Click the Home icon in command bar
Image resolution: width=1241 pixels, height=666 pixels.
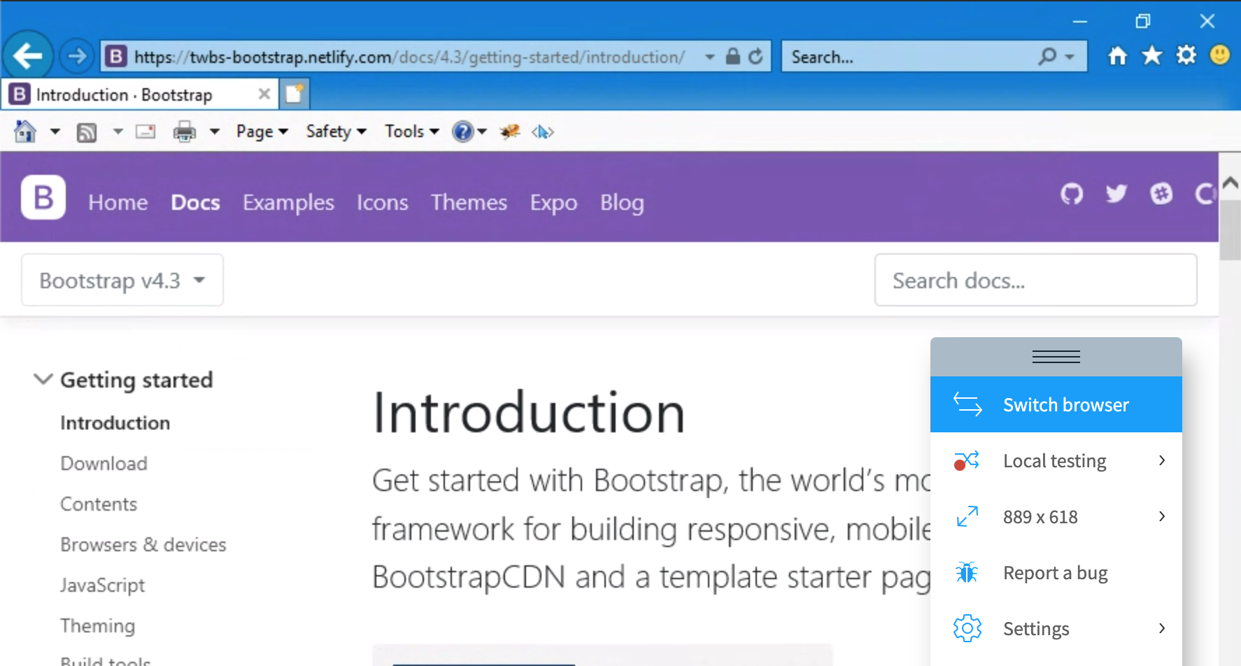tap(25, 132)
